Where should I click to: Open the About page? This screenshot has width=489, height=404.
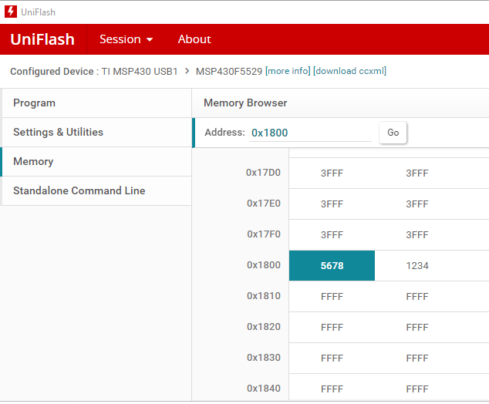click(194, 39)
